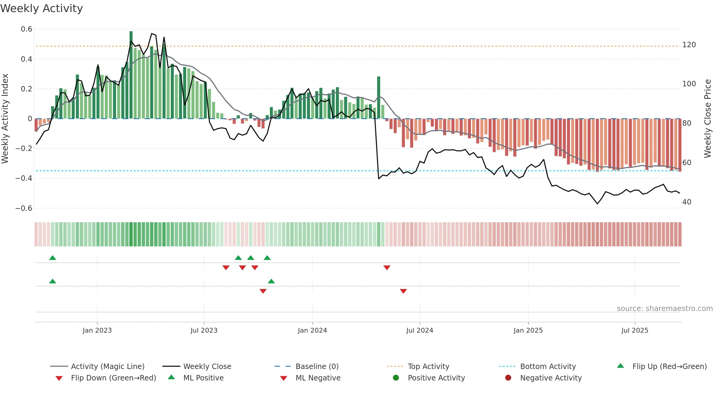
Task: Click the Jan 2023 axis label
Action: [x=97, y=330]
